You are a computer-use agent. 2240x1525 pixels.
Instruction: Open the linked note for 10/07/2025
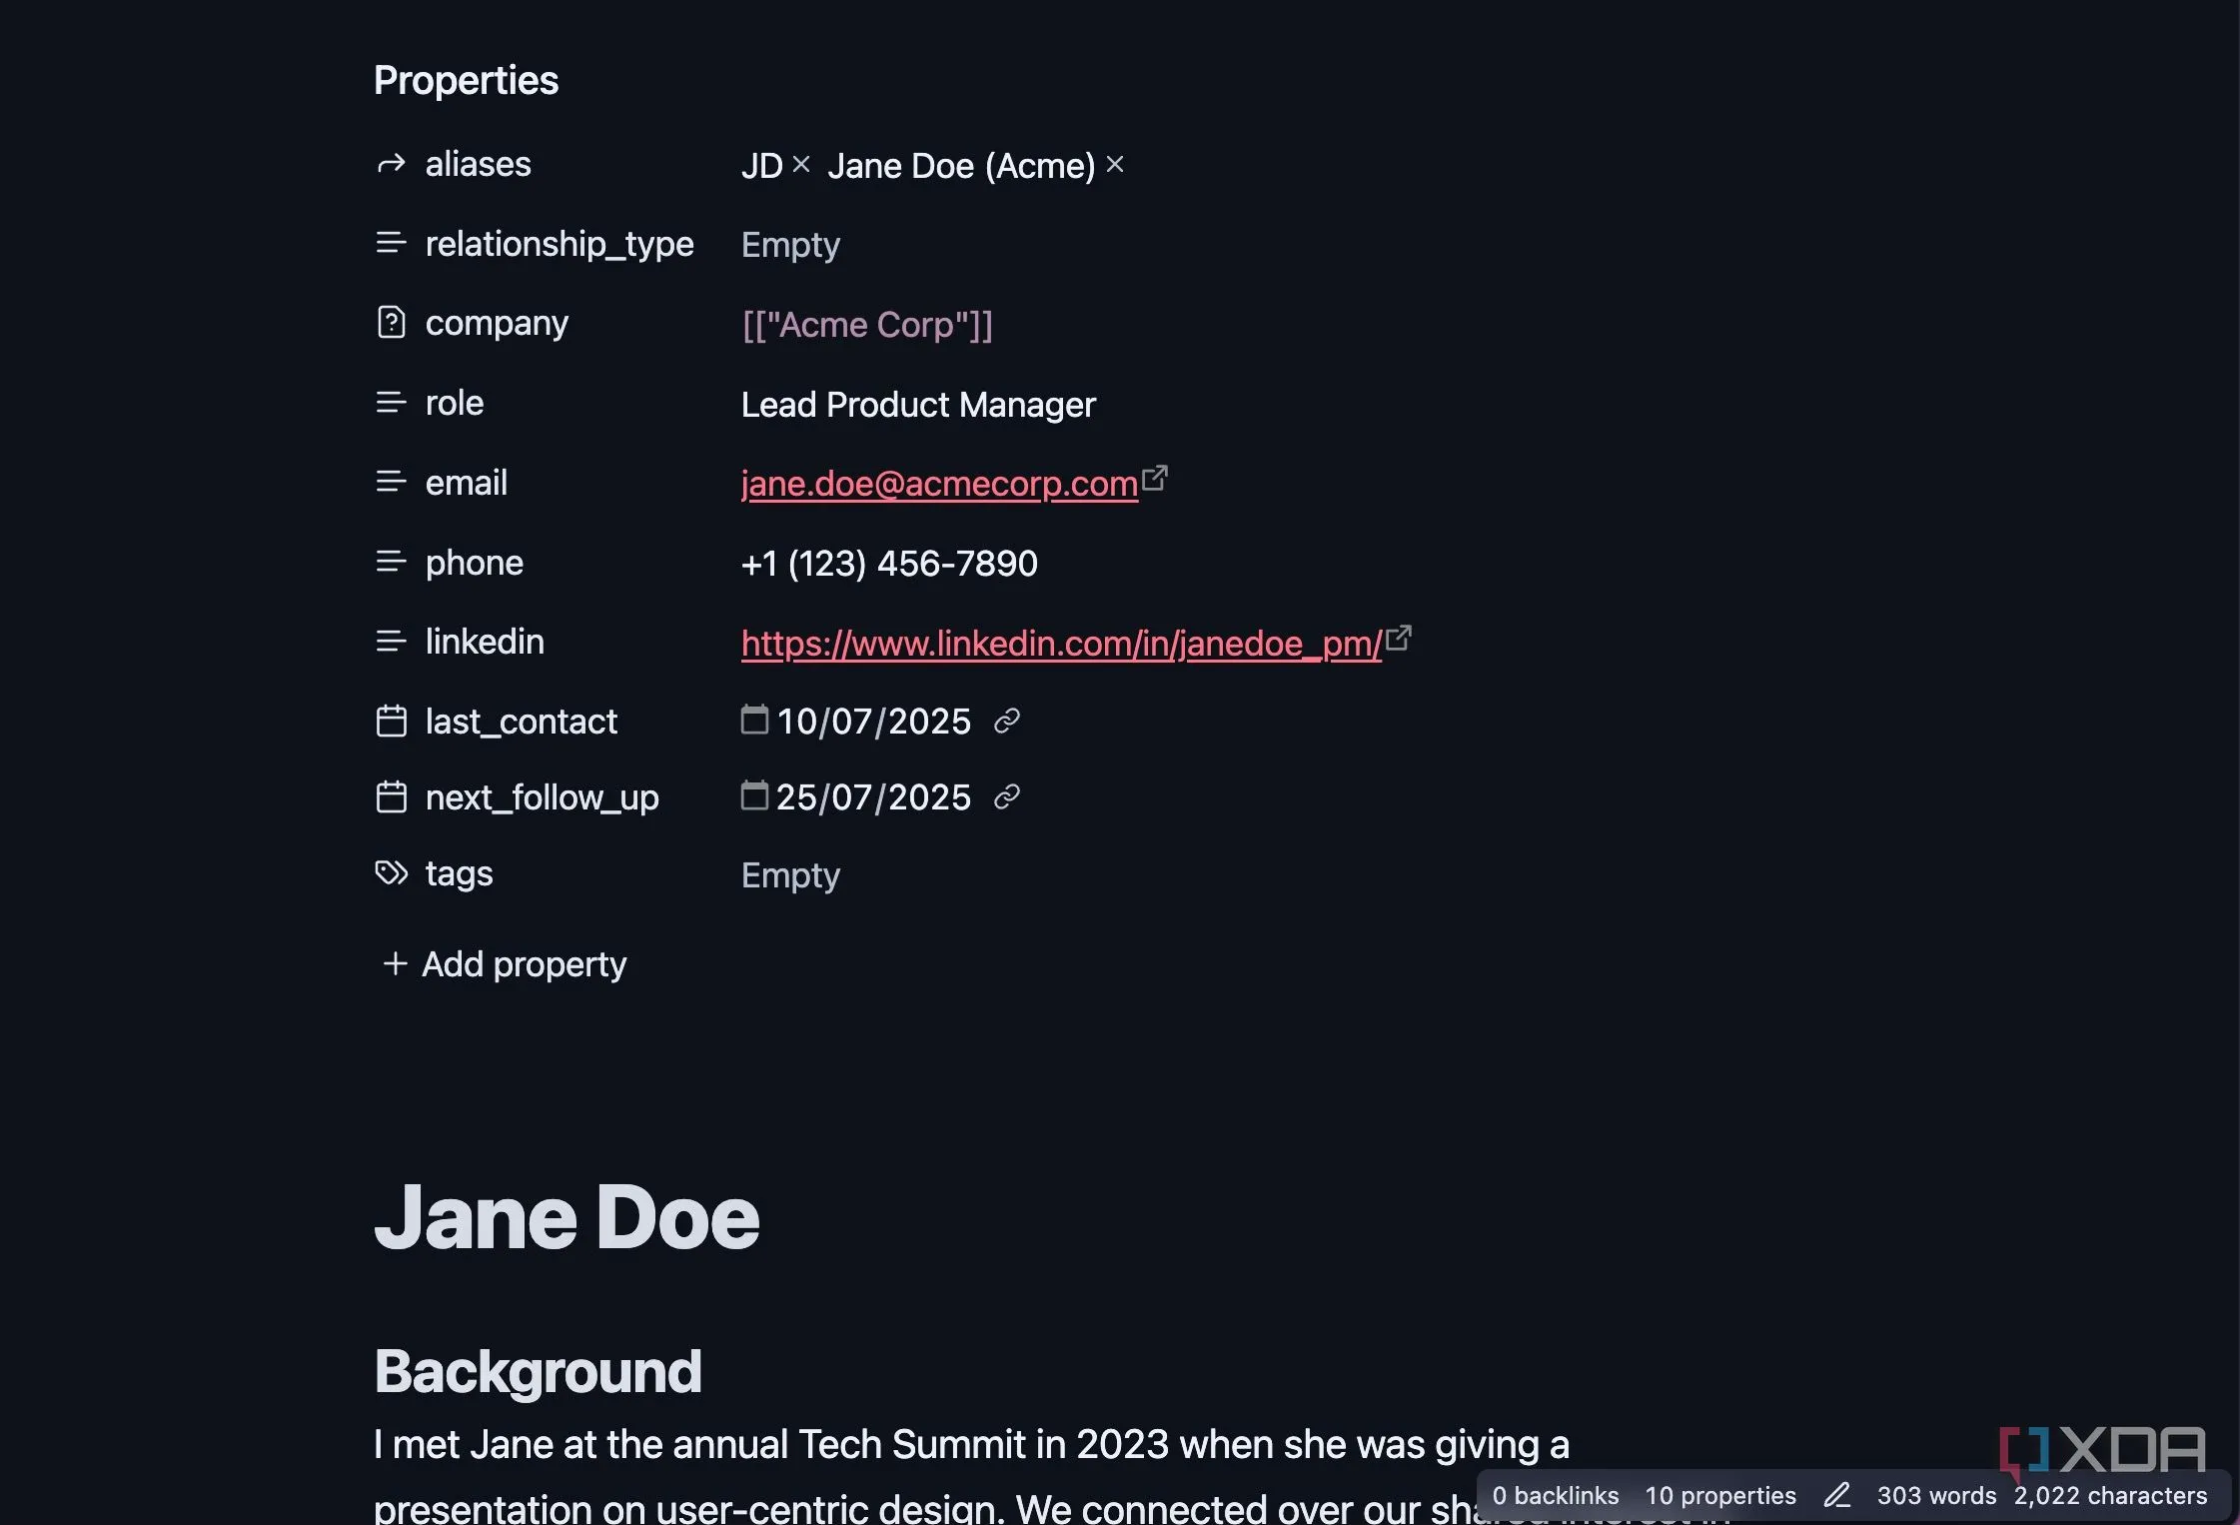(x=1007, y=721)
